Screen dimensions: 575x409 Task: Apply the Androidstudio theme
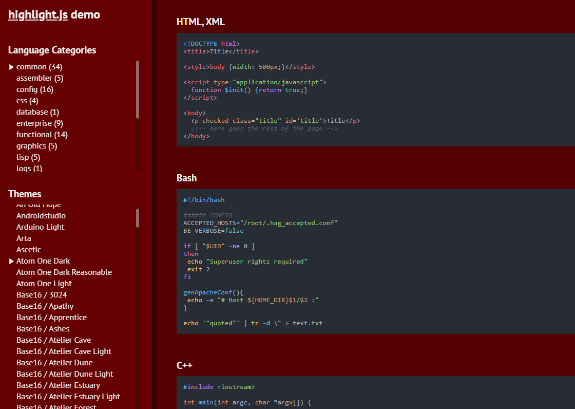[x=41, y=216]
